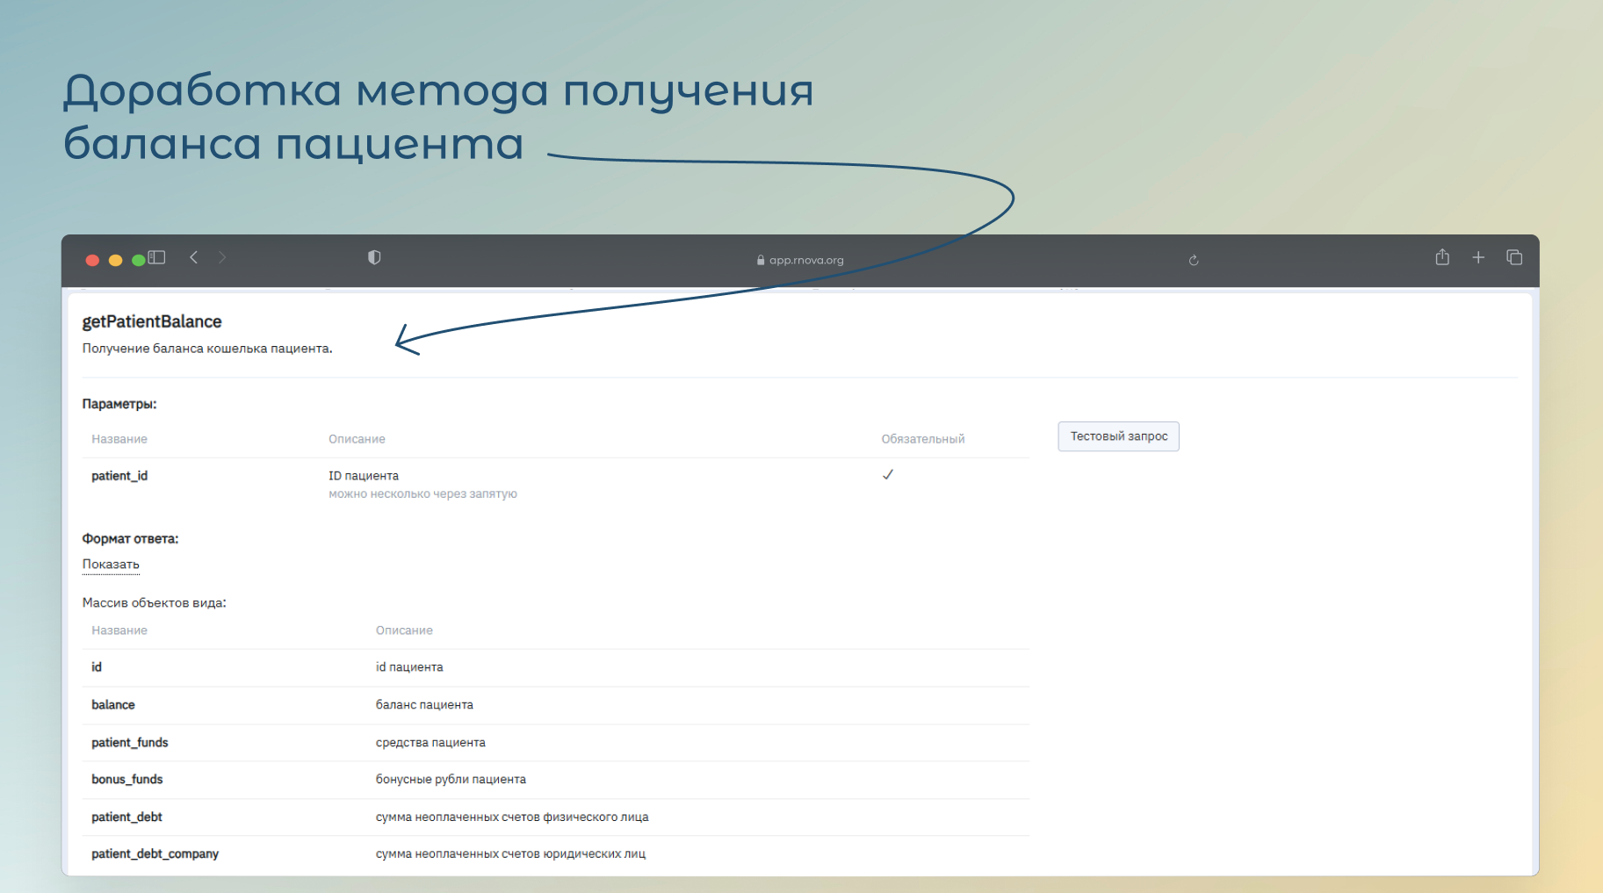The image size is (1603, 893).
Task: Select the patient_id parameter name
Action: [119, 476]
